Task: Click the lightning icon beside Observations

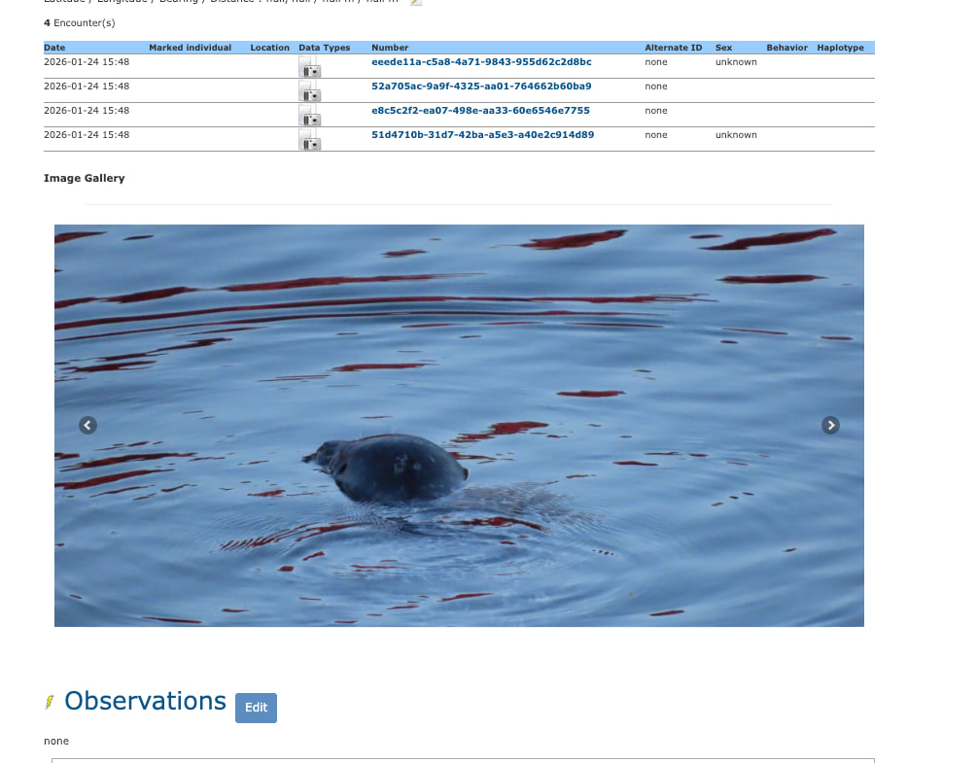Action: pyautogui.click(x=50, y=702)
